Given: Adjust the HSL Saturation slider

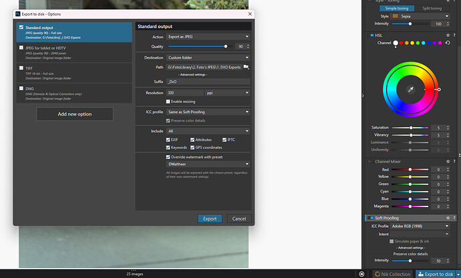Looking at the screenshot, I should point(410,128).
